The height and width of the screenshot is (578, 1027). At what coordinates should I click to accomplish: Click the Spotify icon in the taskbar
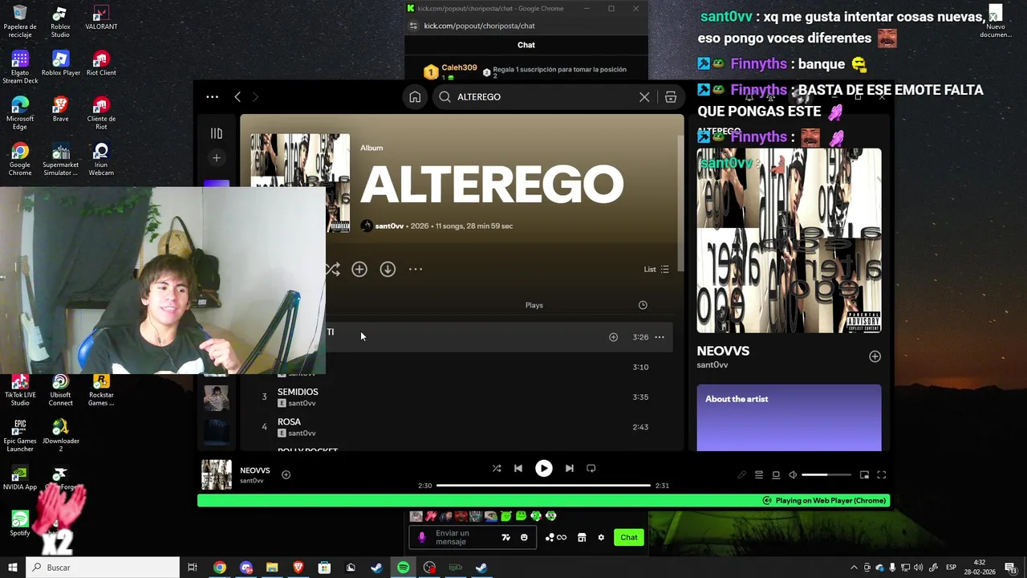(x=403, y=568)
